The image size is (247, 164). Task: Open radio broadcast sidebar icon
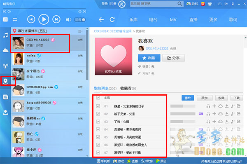[5, 66]
